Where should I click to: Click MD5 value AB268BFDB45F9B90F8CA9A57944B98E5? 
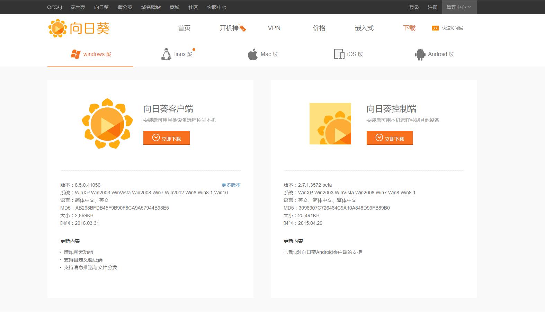pos(122,208)
